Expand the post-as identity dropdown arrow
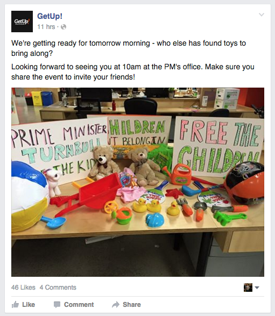Screen dimensions: 275x316 (x=257, y=288)
